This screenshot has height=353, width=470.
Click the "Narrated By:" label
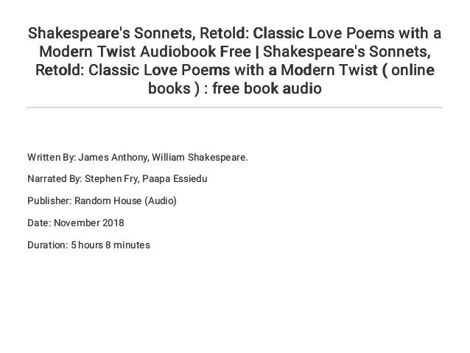55,179
